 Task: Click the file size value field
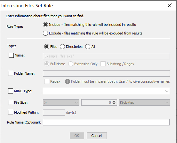[97, 102]
